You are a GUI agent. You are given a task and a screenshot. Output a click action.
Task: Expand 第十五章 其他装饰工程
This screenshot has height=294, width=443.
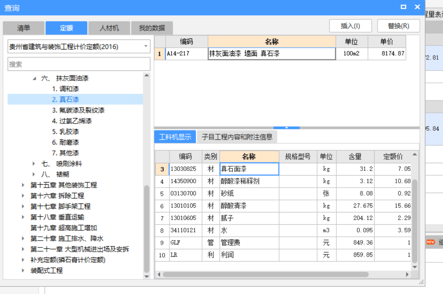[x=23, y=185]
